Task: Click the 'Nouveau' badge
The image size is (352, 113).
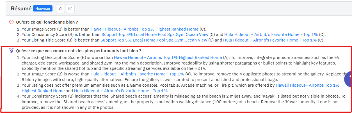Action: click(43, 9)
